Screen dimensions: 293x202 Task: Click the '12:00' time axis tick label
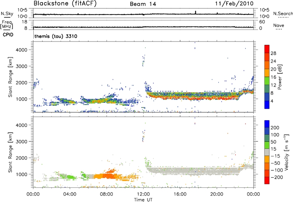pyautogui.click(x=143, y=194)
